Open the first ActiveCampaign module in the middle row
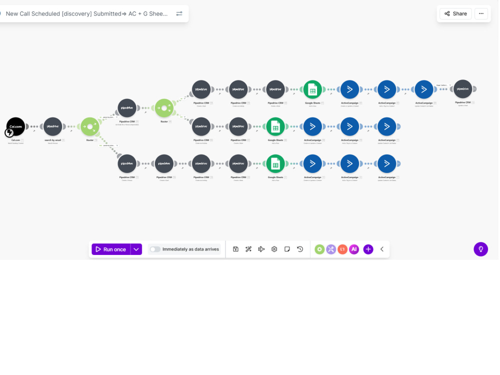Viewport: 500px width, 375px height. (312, 126)
